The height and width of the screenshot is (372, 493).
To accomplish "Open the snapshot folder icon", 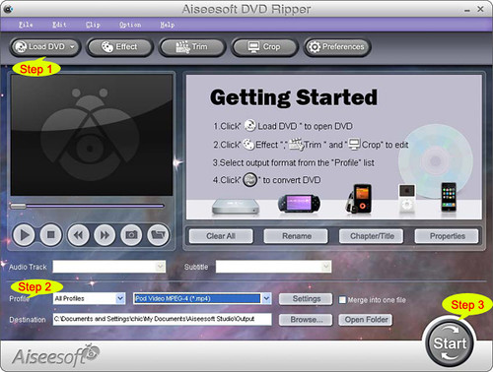I will tap(158, 235).
